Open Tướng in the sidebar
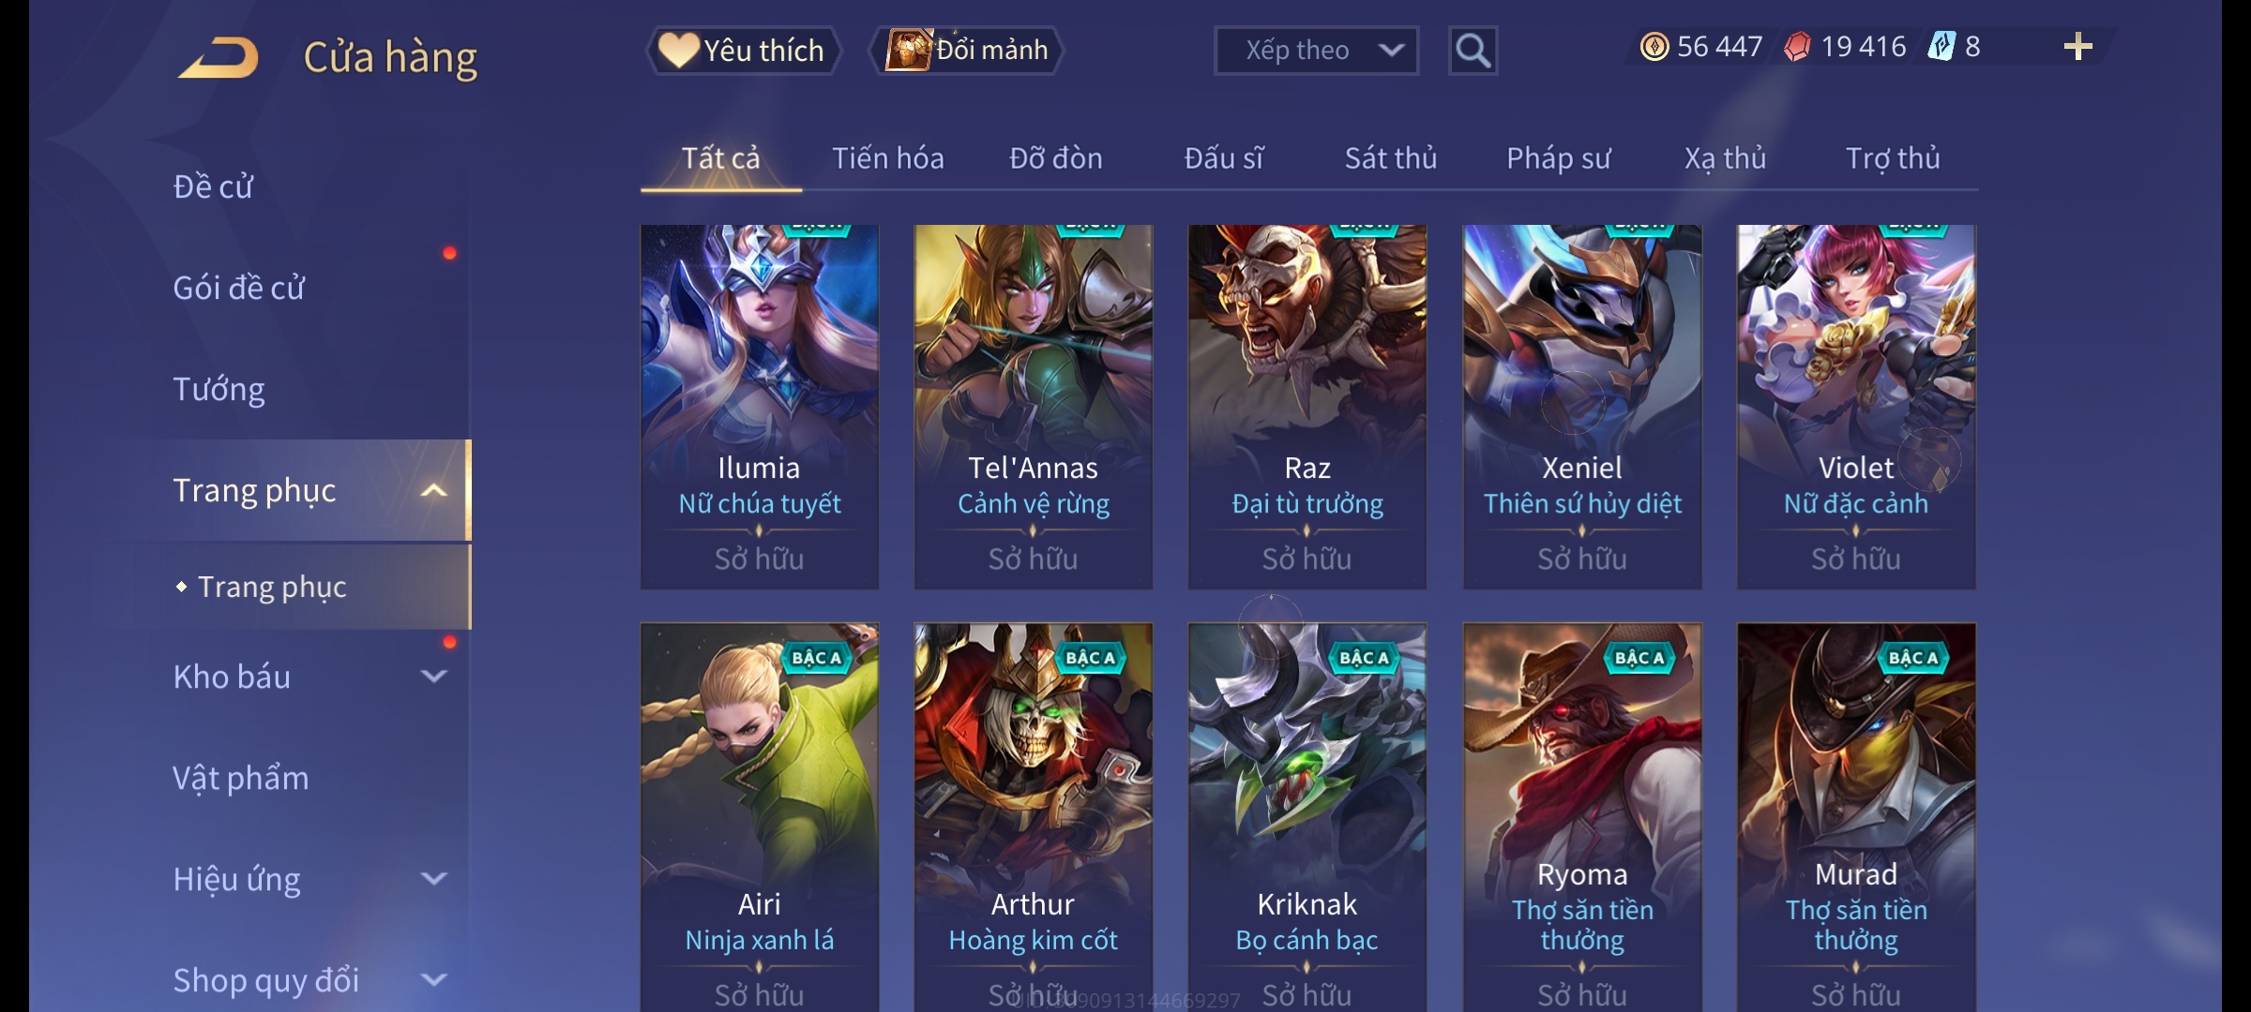Screen dimensions: 2251x1012 tap(219, 389)
